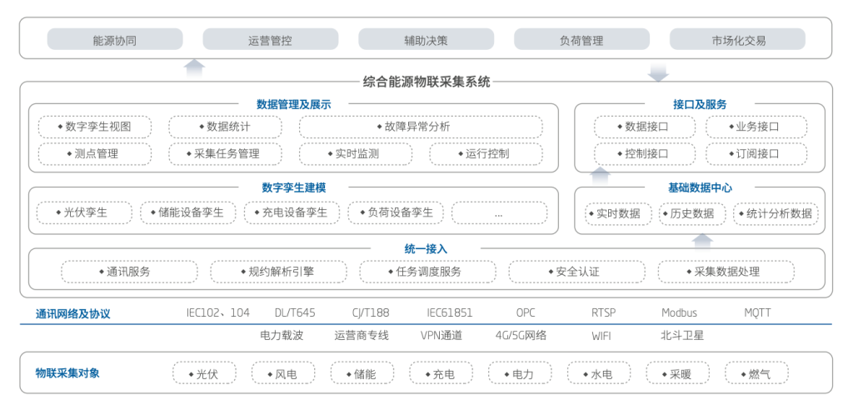This screenshot has width=853, height=415.
Task: Open the 辅助决策 tab
Action: coord(426,40)
